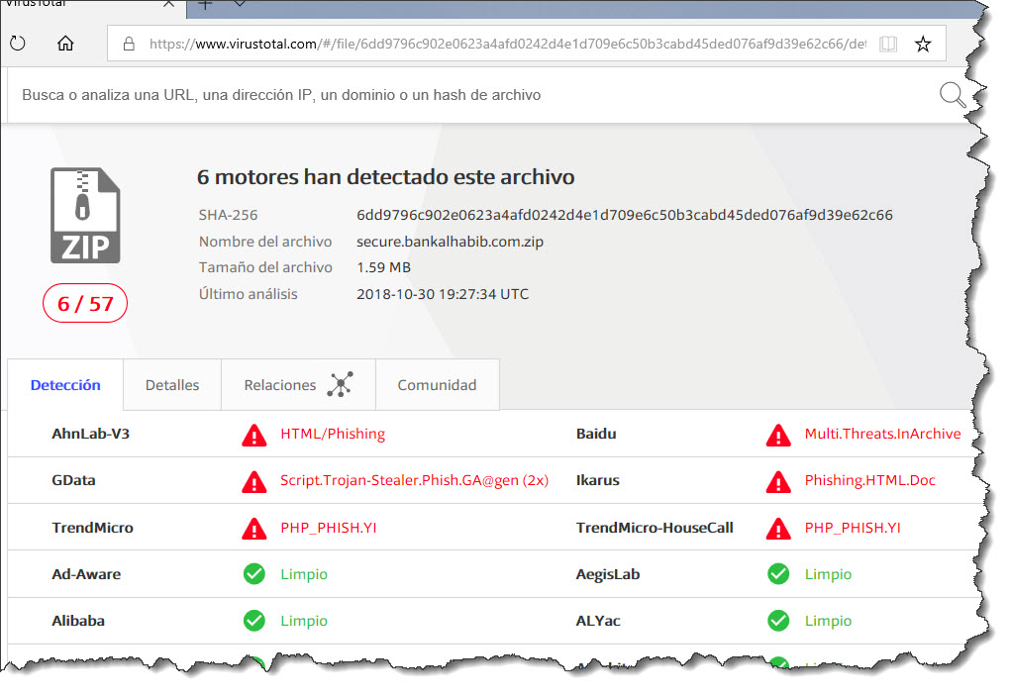Image resolution: width=1011 pixels, height=696 pixels.
Task: Click Ad-Aware green check icon
Action: point(254,573)
